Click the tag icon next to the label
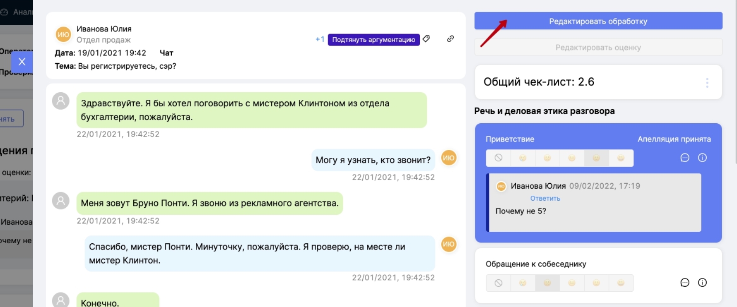737x307 pixels. coord(426,39)
